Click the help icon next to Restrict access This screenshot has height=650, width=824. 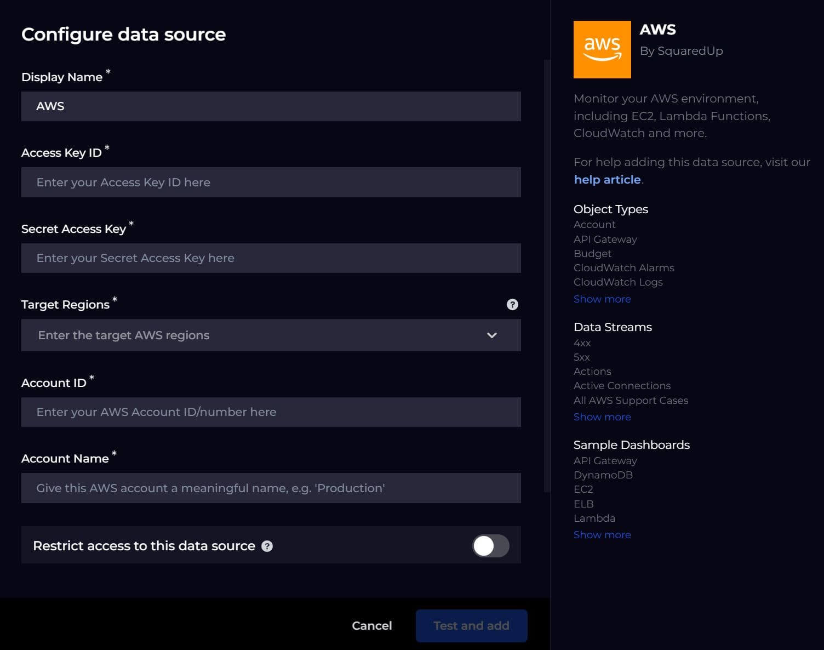pos(267,546)
